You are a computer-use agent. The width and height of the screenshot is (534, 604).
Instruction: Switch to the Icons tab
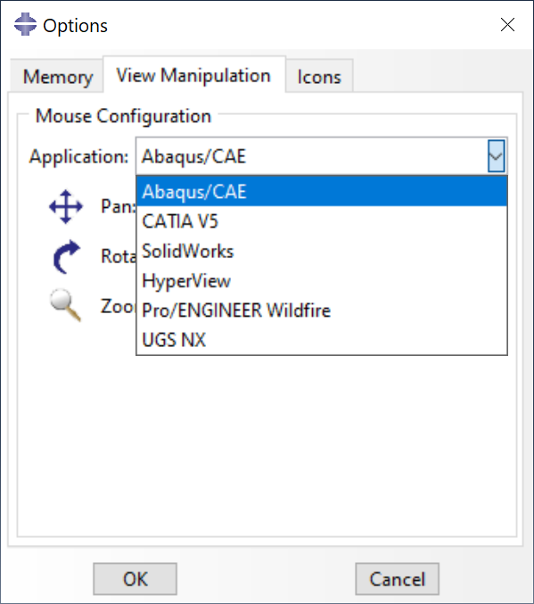point(319,76)
